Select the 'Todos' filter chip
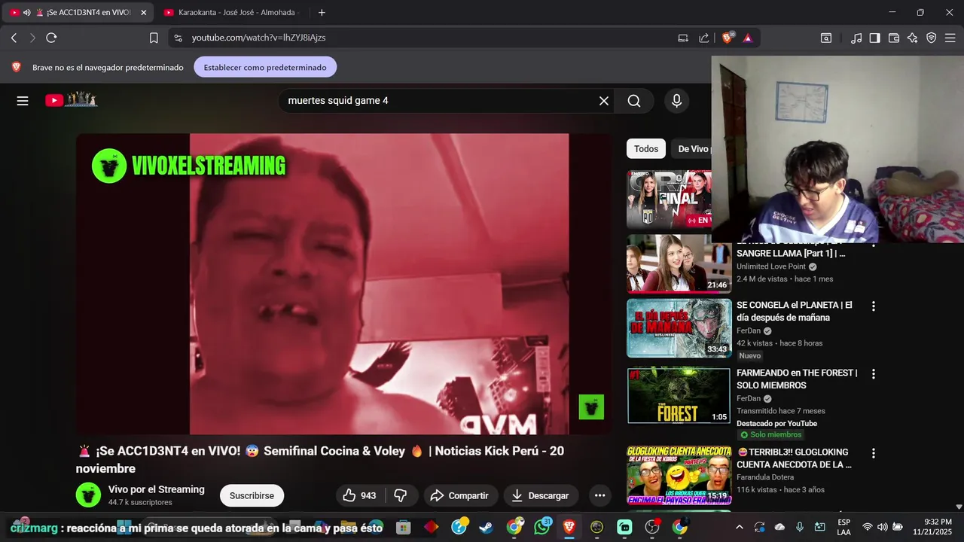Screen dimensions: 964x542 click(x=646, y=149)
